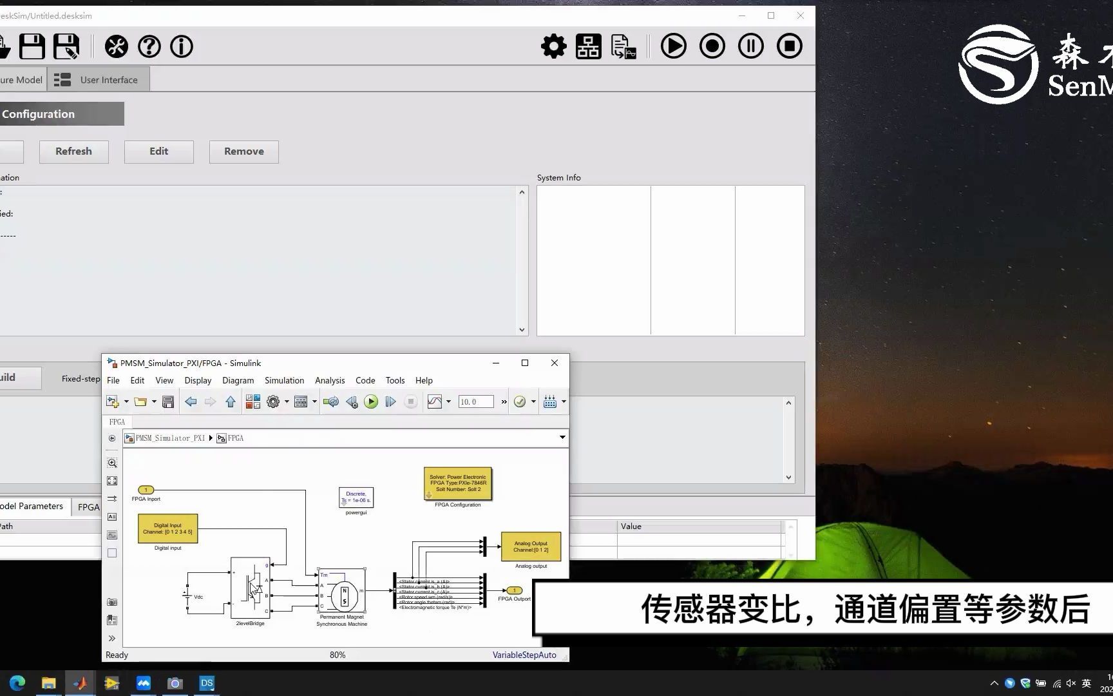Open the DeskSim settings gear icon
Image resolution: width=1113 pixels, height=696 pixels.
click(553, 46)
